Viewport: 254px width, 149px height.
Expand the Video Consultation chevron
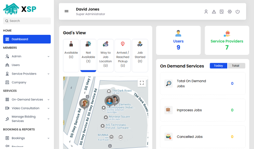tap(49, 108)
